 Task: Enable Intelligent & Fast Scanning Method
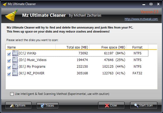pyautogui.click(x=12, y=94)
